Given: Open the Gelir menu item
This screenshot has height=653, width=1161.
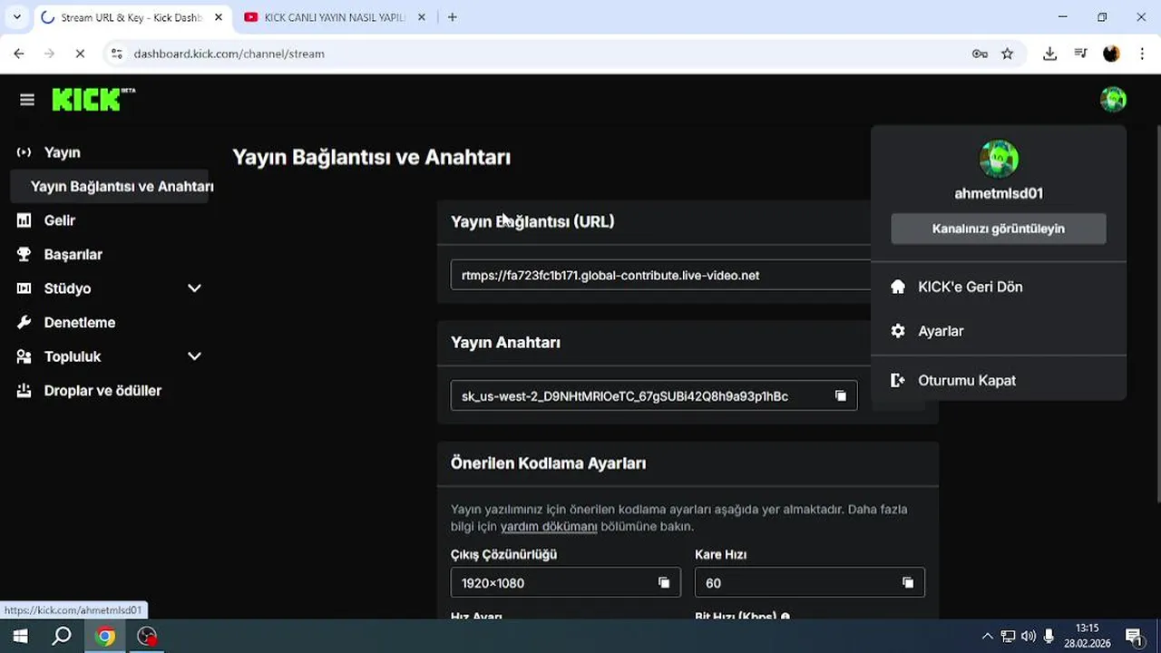Looking at the screenshot, I should 60,220.
